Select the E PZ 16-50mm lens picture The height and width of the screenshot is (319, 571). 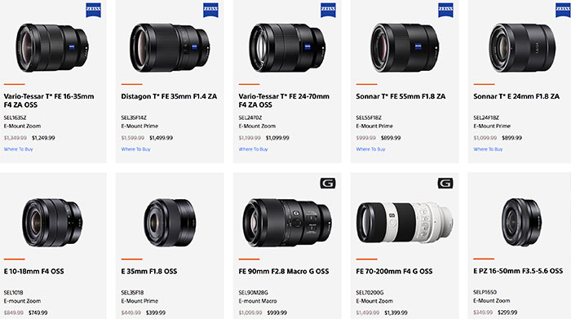tap(521, 222)
